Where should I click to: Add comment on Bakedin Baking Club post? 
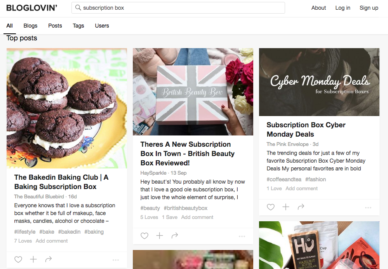[52, 241]
